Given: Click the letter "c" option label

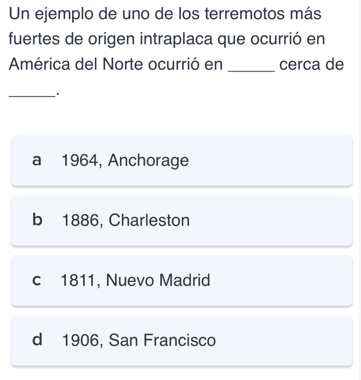Looking at the screenshot, I should click(x=36, y=281).
